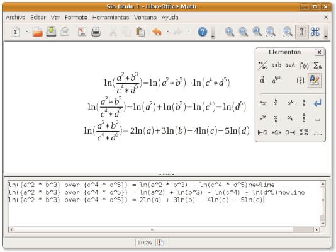
Task: Insert the newline arrow element
Action: pyautogui.click(x=318, y=103)
